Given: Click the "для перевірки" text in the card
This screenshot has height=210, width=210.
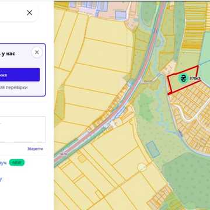Looking at the screenshot, I should 14,87.
